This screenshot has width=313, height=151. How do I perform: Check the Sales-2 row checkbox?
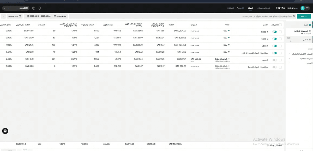[x=280, y=39]
